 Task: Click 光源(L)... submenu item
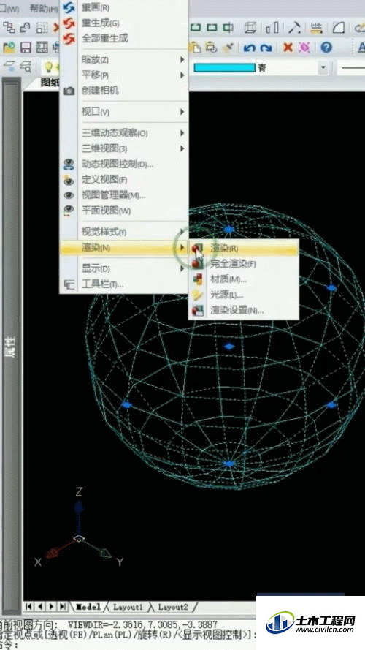click(244, 295)
